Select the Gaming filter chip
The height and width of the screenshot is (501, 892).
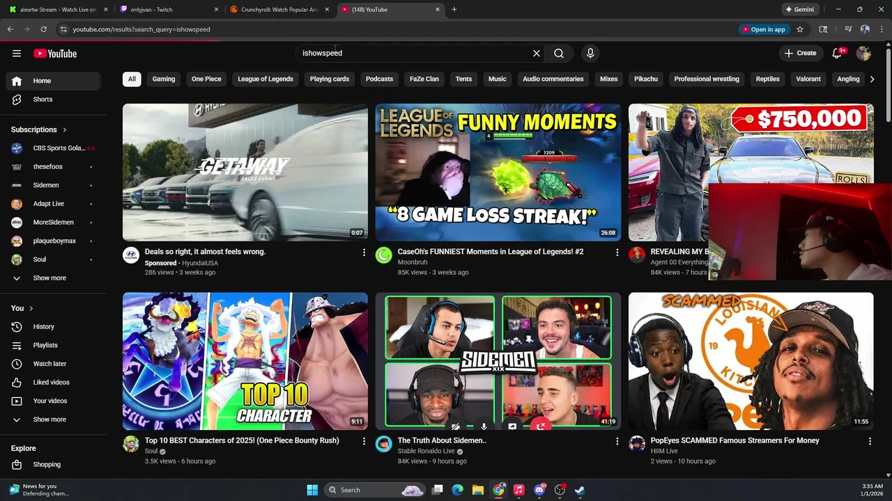click(164, 79)
